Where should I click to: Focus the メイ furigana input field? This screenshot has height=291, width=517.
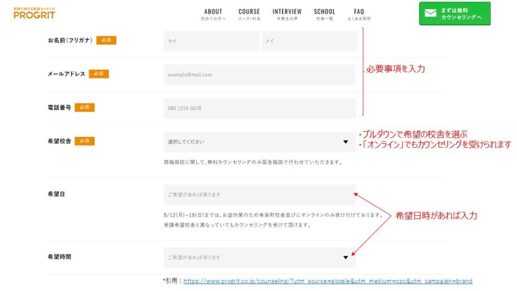point(308,41)
